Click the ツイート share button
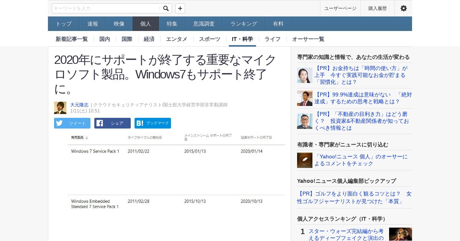The height and width of the screenshot is (241, 460). [x=72, y=123]
